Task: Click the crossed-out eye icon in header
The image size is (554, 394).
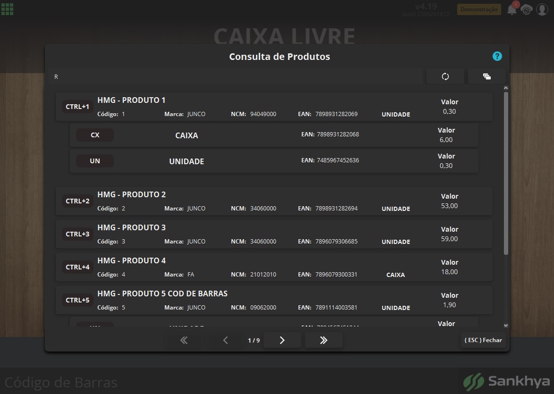Action: pyautogui.click(x=527, y=10)
